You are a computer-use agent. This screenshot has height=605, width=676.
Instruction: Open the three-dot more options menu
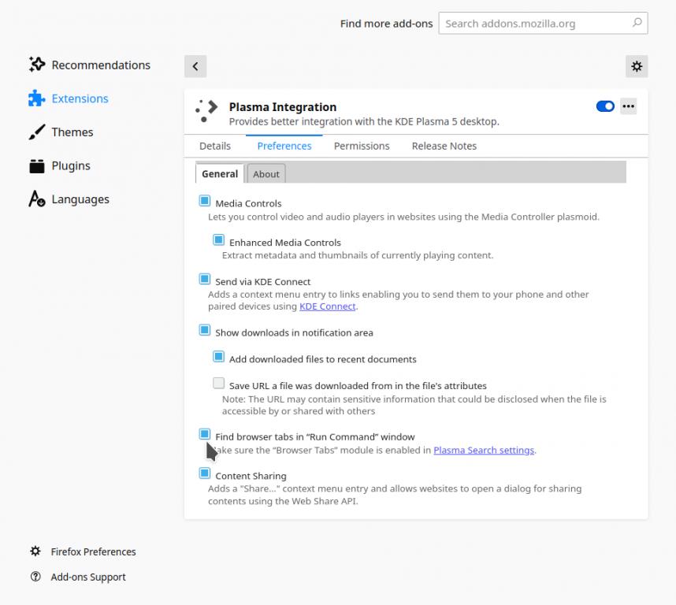[x=628, y=106]
